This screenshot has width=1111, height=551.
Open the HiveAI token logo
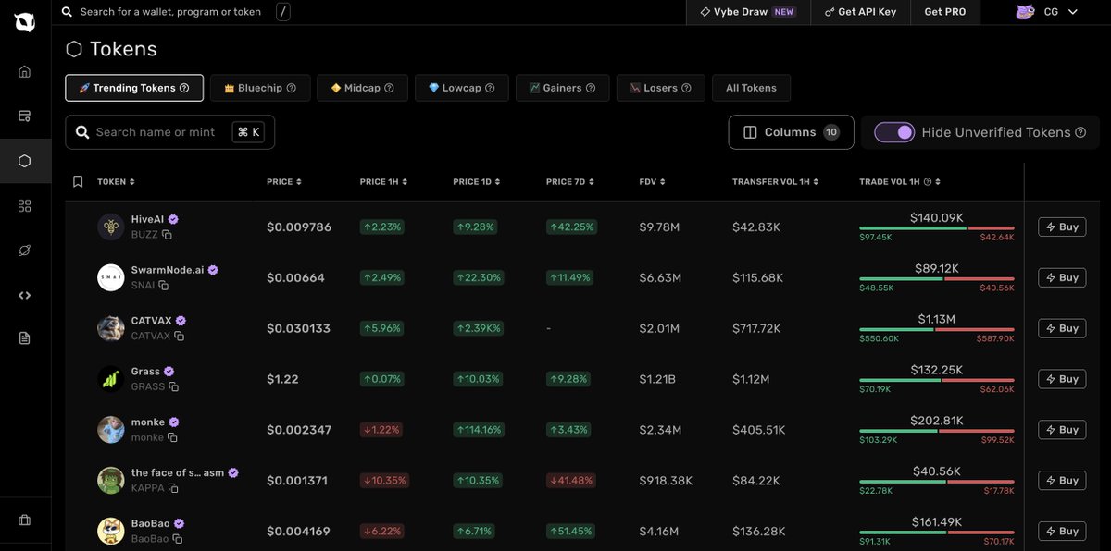(x=111, y=227)
